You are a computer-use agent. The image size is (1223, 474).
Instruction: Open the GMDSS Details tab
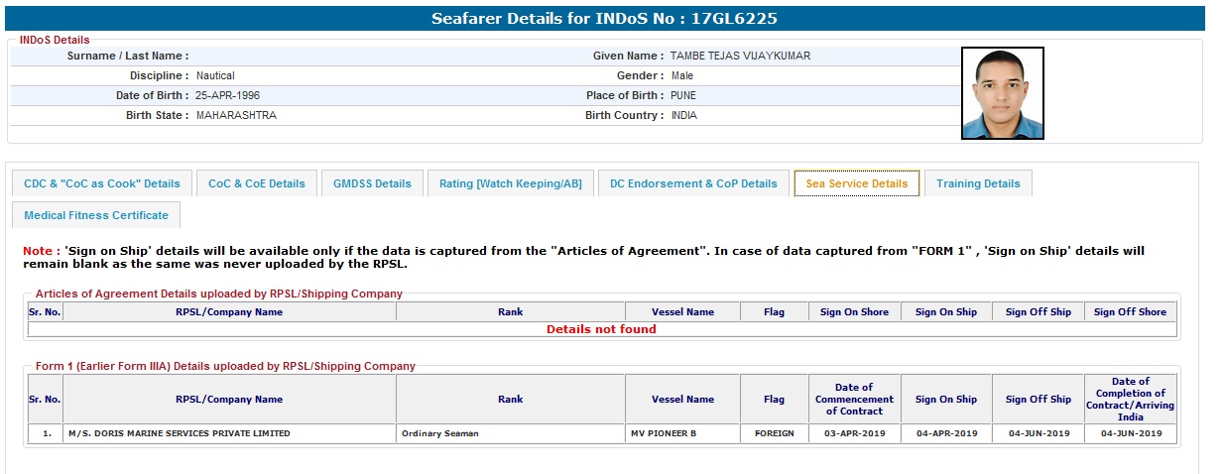coord(372,183)
